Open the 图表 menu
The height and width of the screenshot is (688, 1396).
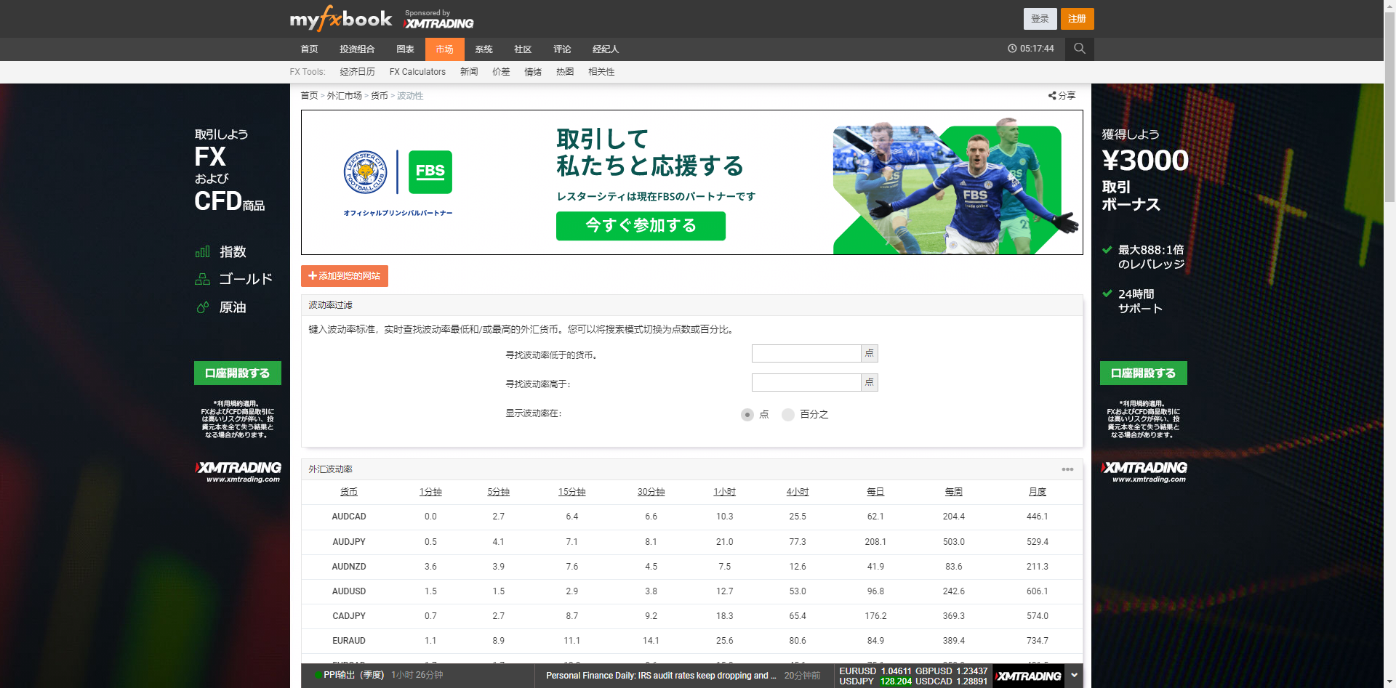pyautogui.click(x=405, y=49)
